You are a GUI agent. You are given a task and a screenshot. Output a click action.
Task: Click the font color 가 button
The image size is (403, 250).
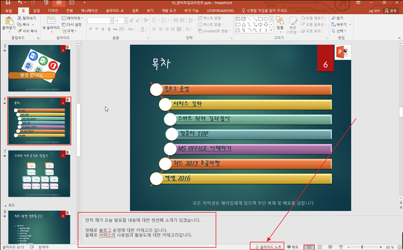[142, 29]
